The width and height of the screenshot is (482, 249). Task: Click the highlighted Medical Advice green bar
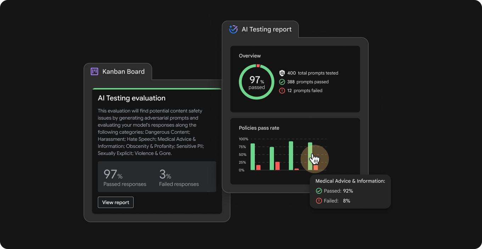(x=310, y=156)
